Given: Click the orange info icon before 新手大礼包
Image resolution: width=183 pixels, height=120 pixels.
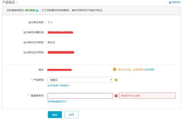Looking at the screenshot, I should pyautogui.click(x=115, y=69).
